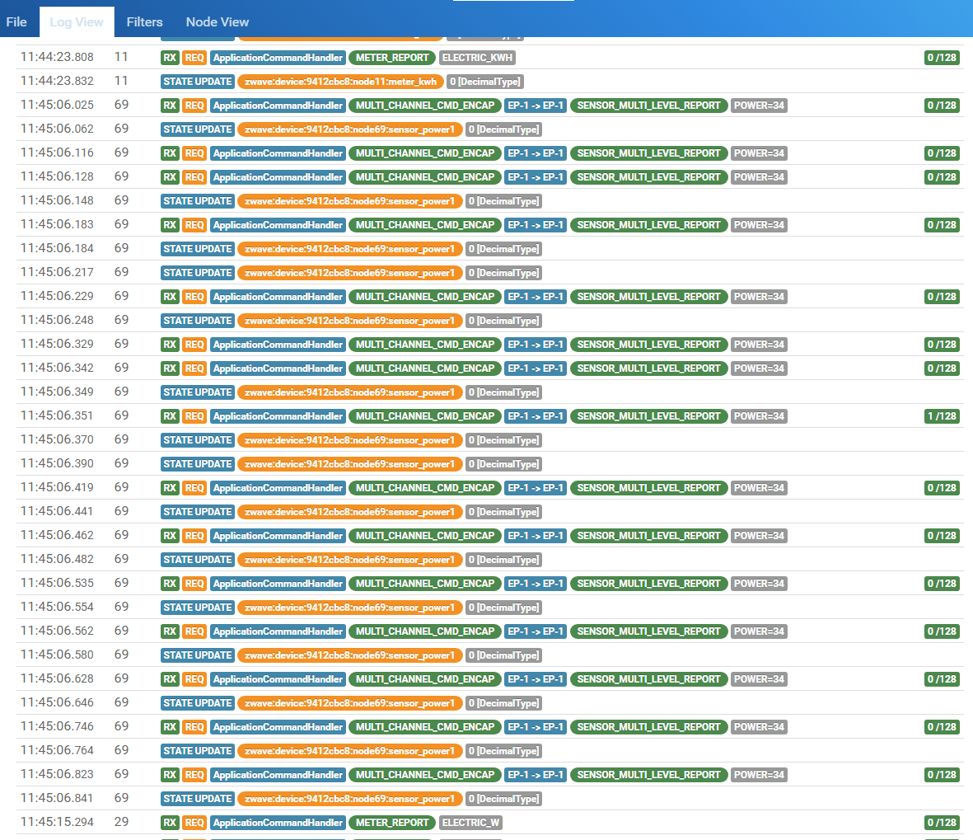Click the 0 [DecimalType] value at 11:44:23.832
The image size is (973, 840).
coord(485,82)
